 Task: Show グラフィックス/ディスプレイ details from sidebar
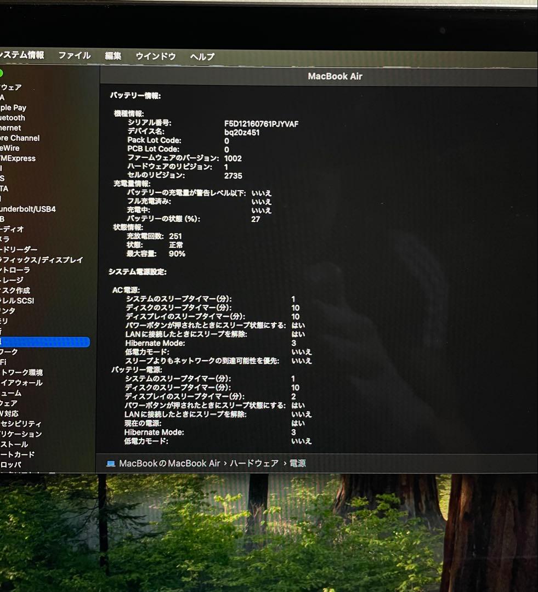pos(42,260)
